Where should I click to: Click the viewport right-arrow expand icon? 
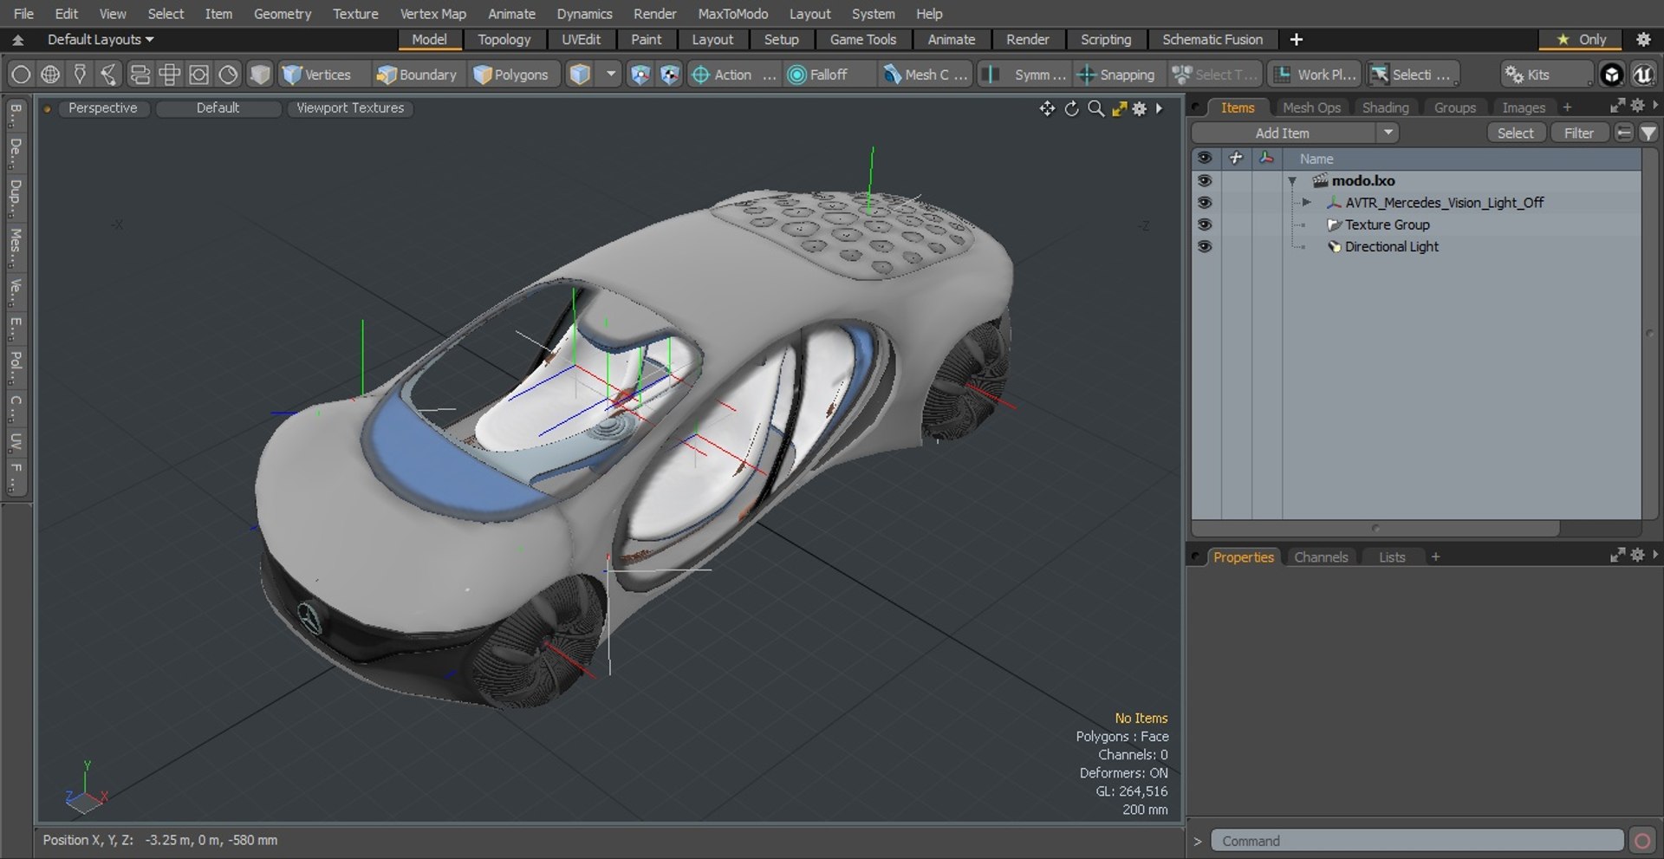[x=1160, y=108]
